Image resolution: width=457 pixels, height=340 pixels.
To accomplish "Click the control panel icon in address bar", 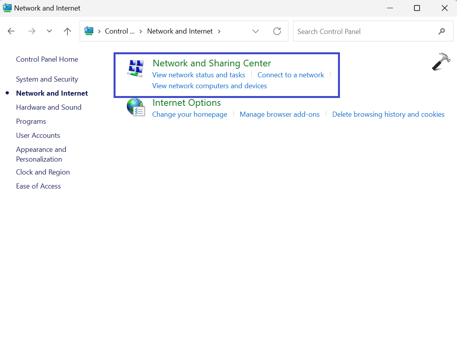I will pyautogui.click(x=89, y=31).
